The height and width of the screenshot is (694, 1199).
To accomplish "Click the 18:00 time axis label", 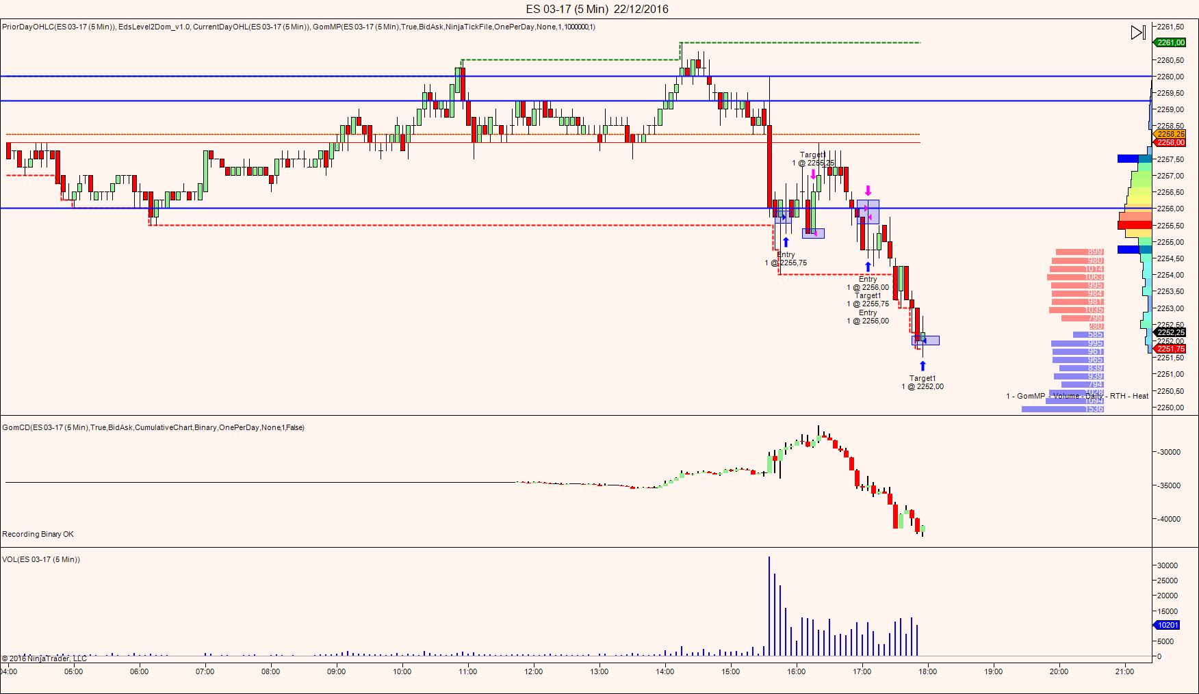I will (928, 671).
